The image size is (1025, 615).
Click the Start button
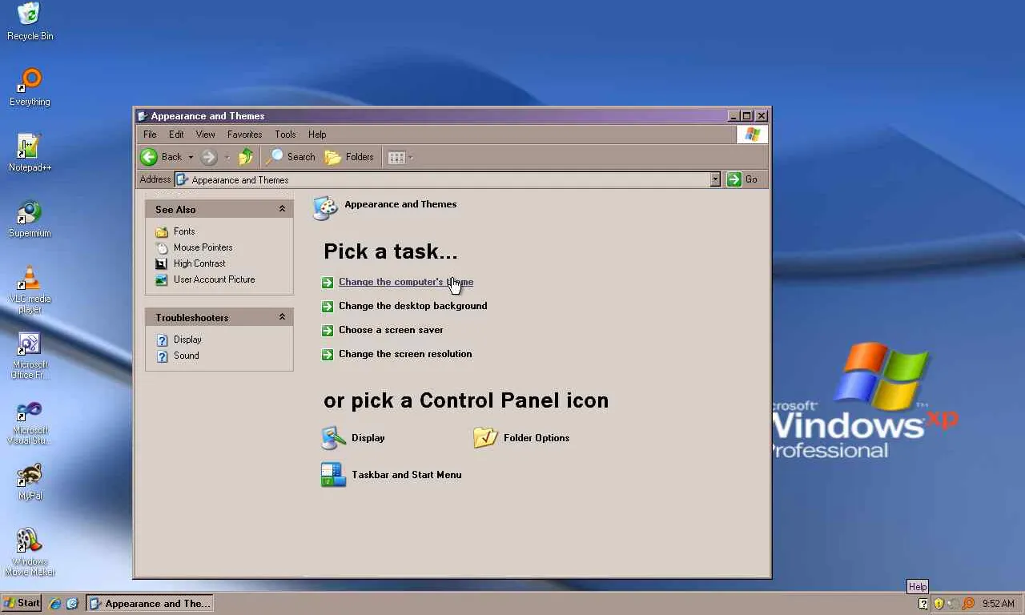click(22, 603)
